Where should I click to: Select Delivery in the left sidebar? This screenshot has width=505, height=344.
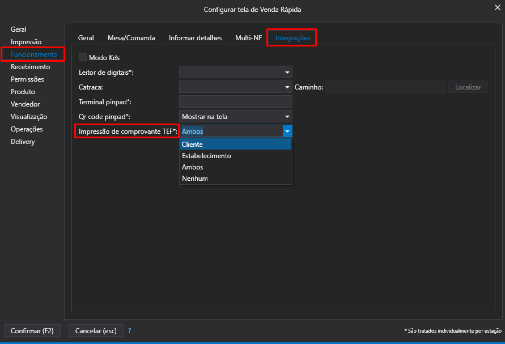(x=23, y=142)
